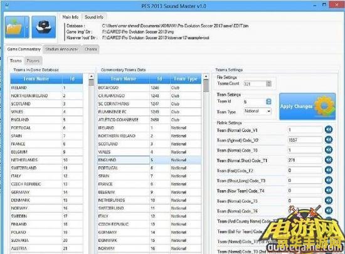Image resolution: width=345 pixels, height=254 pixels.
Task: Select the Teams sub-tab
Action: [16, 61]
